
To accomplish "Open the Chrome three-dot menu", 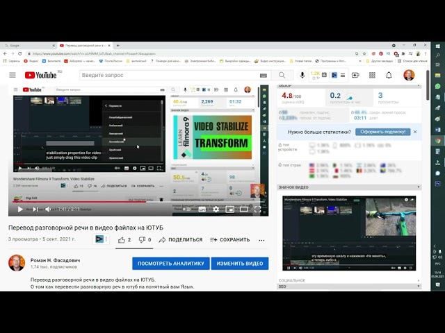I will 426,53.
